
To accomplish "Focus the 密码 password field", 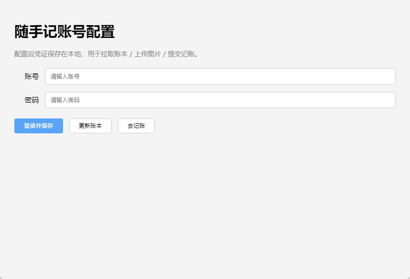I will [220, 100].
